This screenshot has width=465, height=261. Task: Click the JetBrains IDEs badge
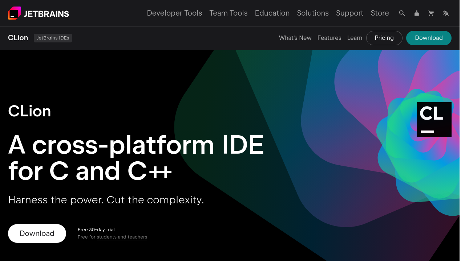(x=53, y=38)
